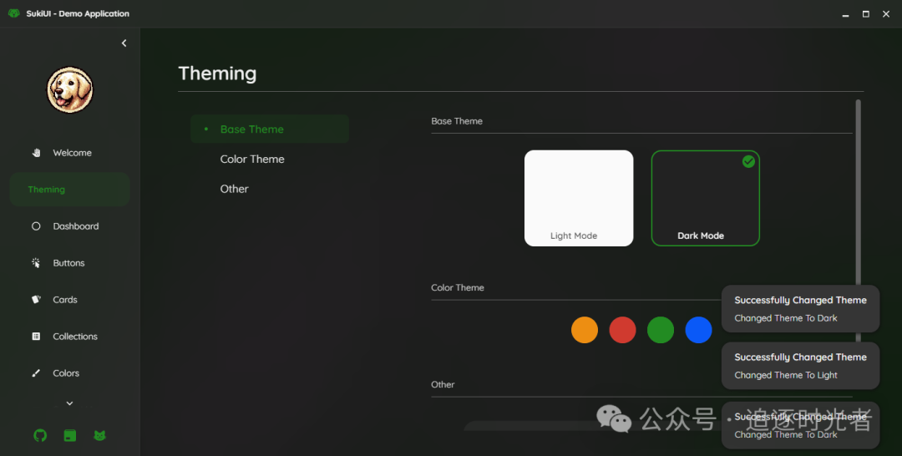Screen dimensions: 902x456
Task: Pick the orange color theme swatch
Action: (x=585, y=330)
